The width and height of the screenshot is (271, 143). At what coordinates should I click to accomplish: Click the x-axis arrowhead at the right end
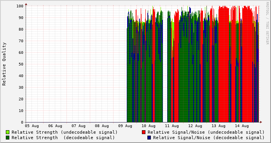click(x=261, y=122)
